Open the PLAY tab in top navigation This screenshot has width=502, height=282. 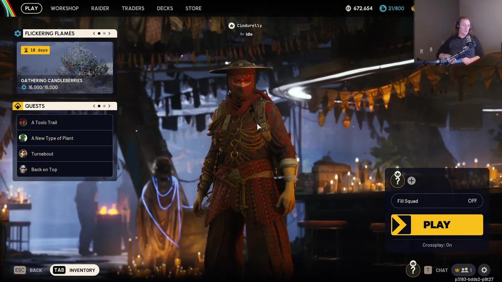tap(31, 8)
